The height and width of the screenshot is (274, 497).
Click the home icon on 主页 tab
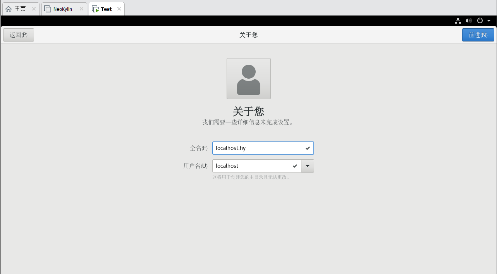tap(9, 9)
